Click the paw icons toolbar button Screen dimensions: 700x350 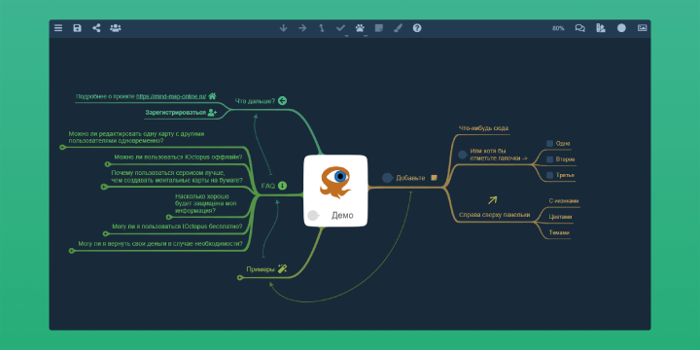[x=360, y=28]
